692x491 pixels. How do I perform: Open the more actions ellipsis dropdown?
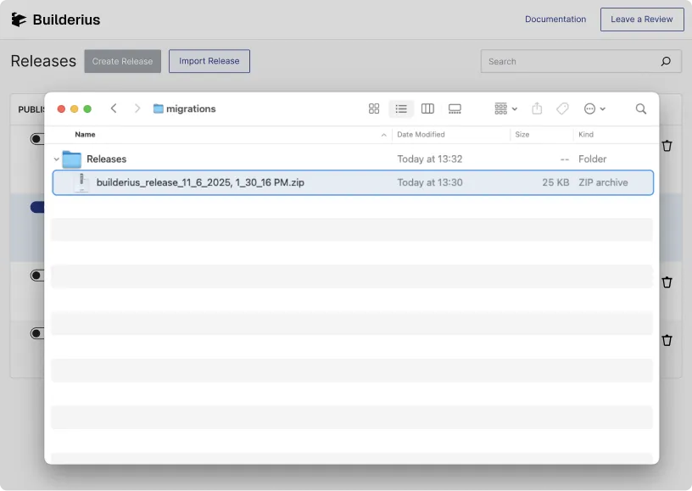pyautogui.click(x=593, y=109)
